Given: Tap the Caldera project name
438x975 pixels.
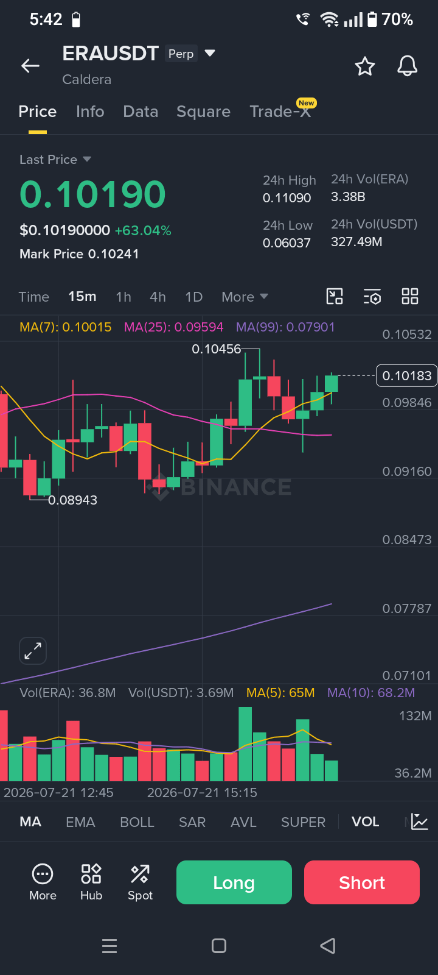Looking at the screenshot, I should (x=87, y=79).
